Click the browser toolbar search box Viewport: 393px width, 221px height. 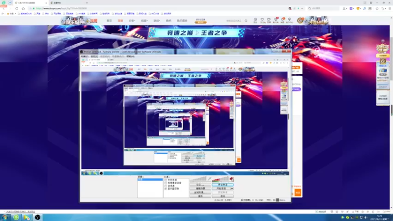point(323,8)
